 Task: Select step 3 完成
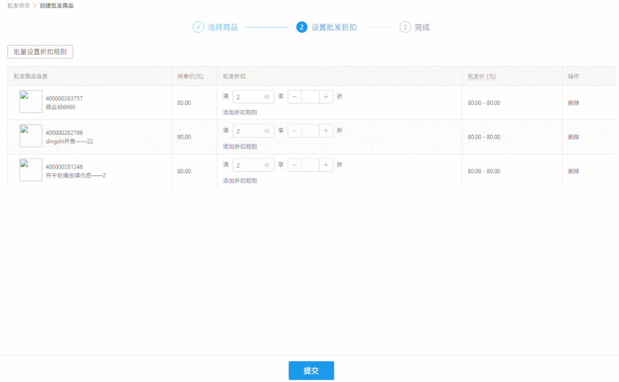point(415,27)
